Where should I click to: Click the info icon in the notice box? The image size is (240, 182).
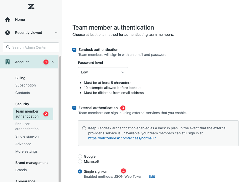click(84, 128)
